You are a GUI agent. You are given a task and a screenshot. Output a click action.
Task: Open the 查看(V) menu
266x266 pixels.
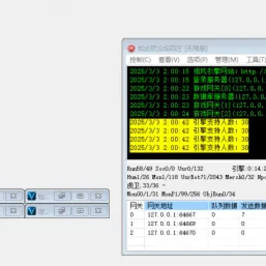pos(169,60)
